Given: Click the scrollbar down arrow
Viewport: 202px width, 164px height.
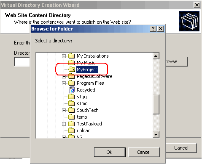Looking at the screenshot, I should click(x=156, y=135).
